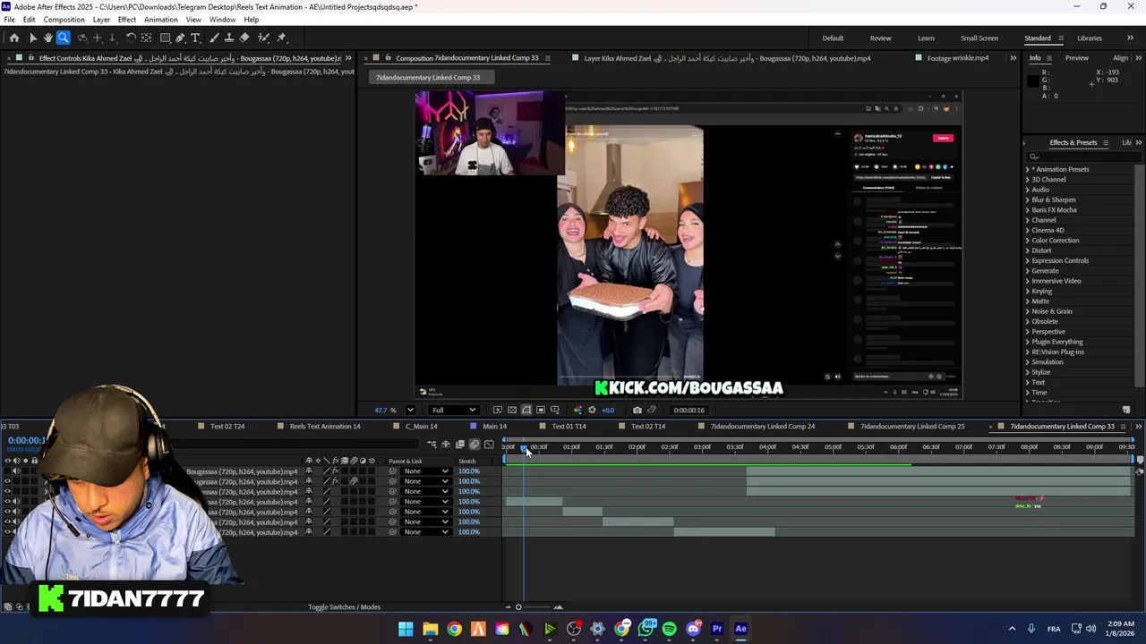This screenshot has height=644, width=1146.
Task: Select the Rotation tool
Action: [x=131, y=38]
